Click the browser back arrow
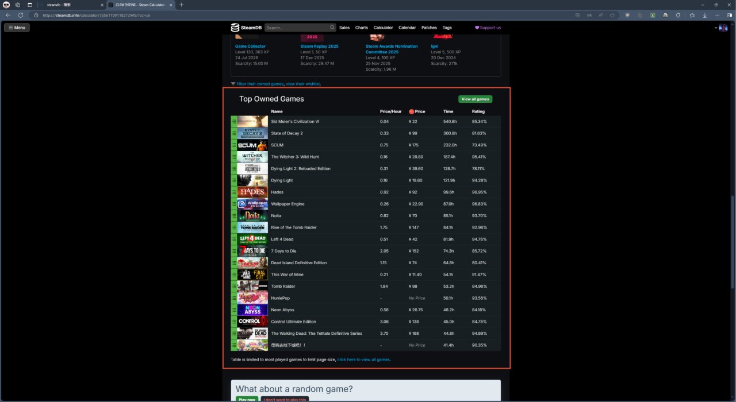Viewport: 736px width, 402px height. tap(7, 15)
